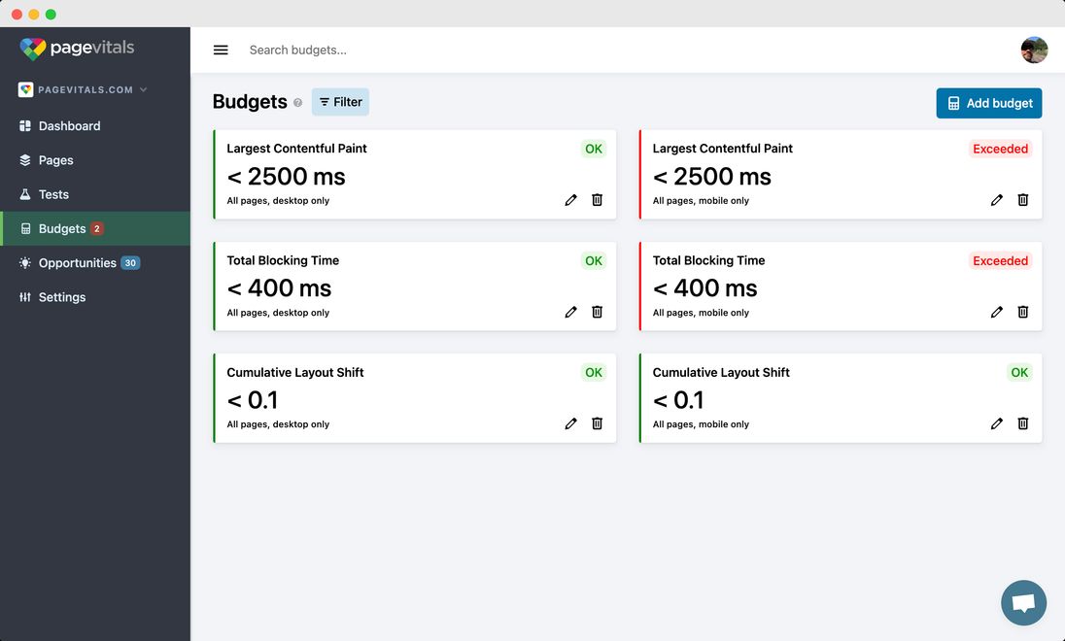Click the PageVitals logo
1065x641 pixels.
[x=77, y=48]
